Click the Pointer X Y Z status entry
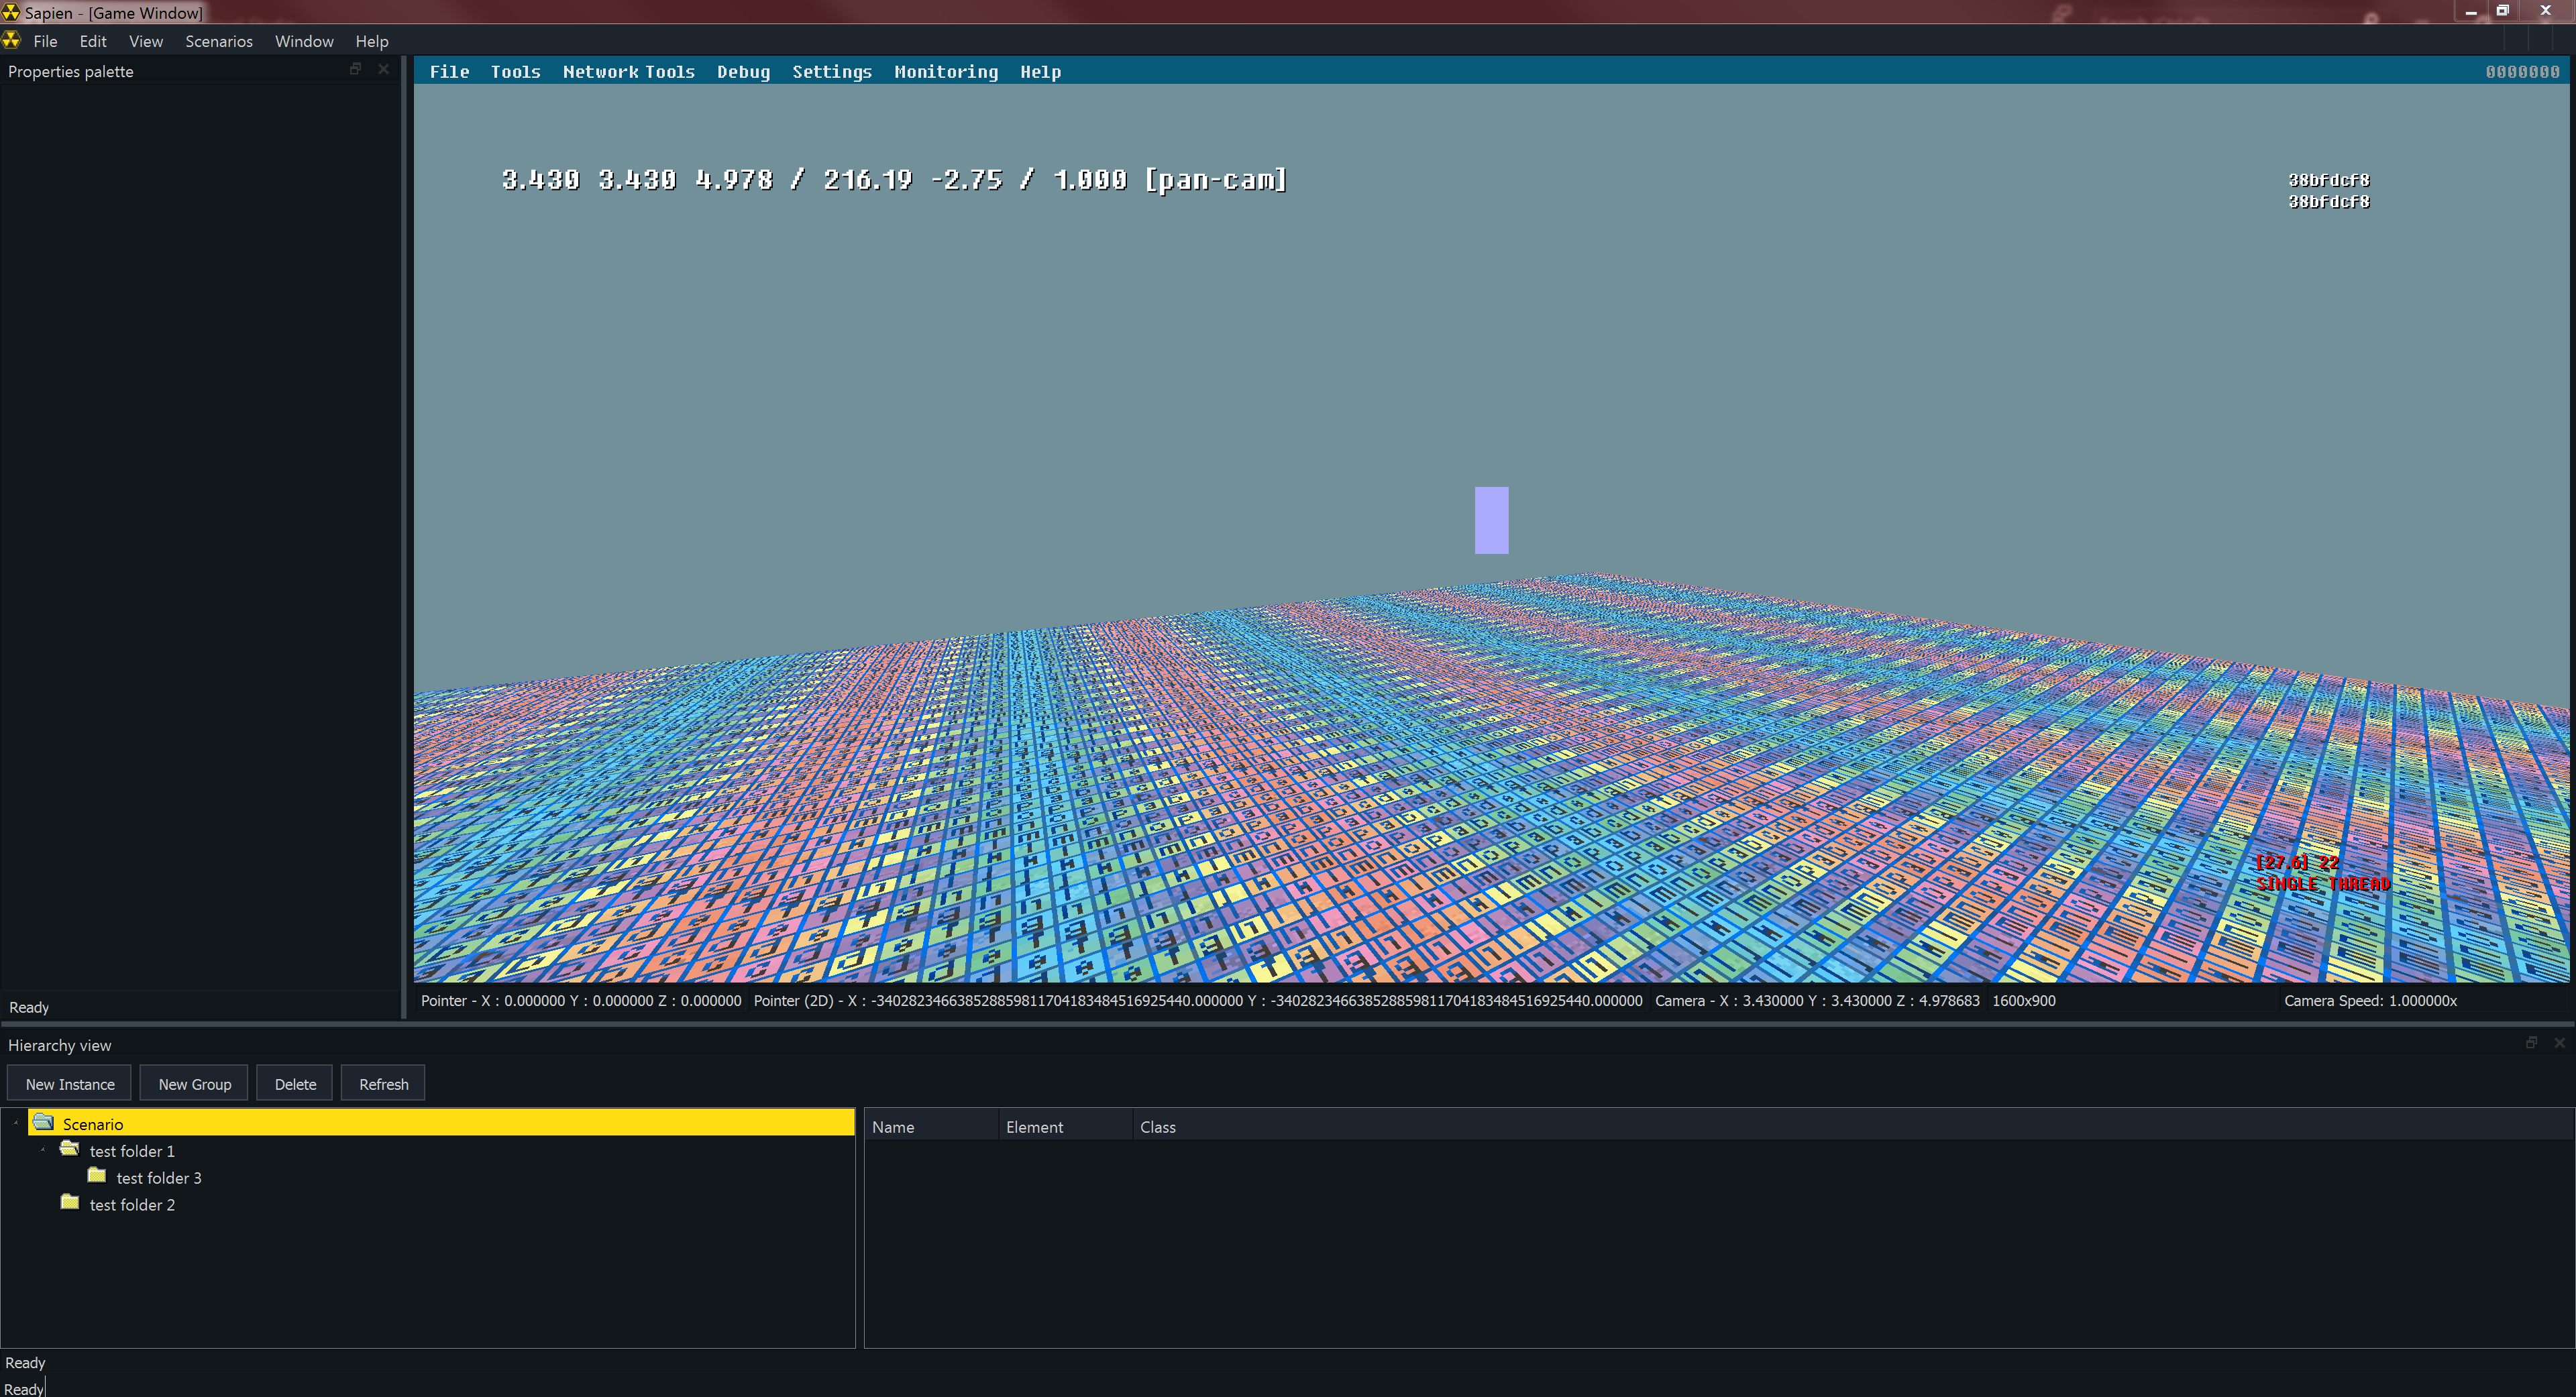This screenshot has width=2576, height=1397. coord(581,1001)
